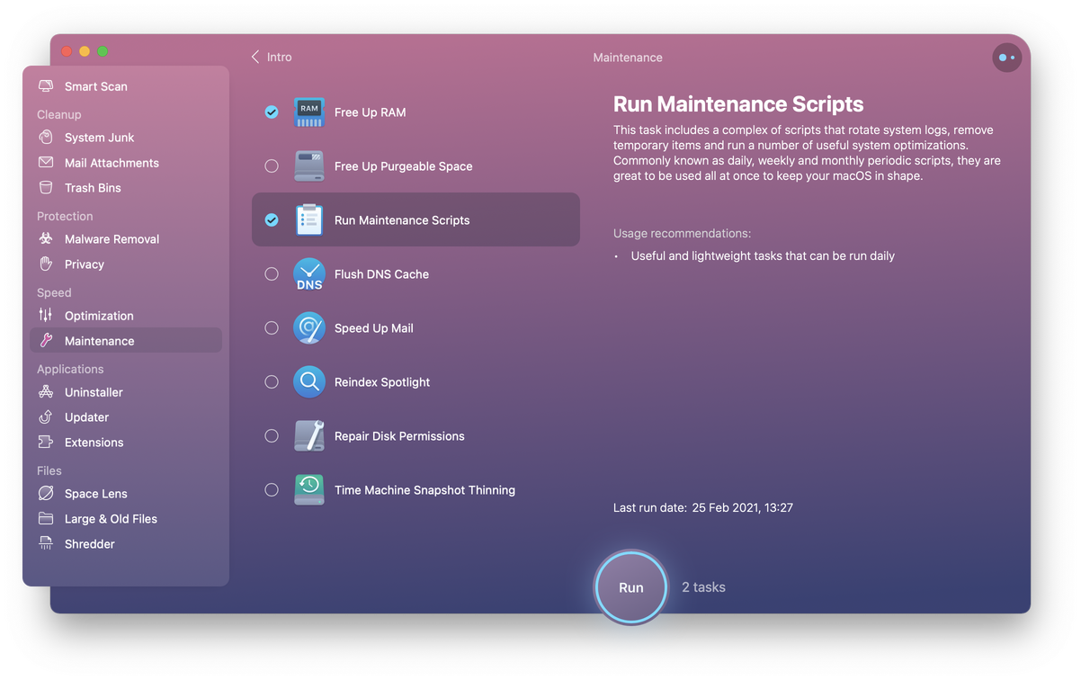The width and height of the screenshot is (1081, 680).
Task: Click the RAM chip icon
Action: 309,112
